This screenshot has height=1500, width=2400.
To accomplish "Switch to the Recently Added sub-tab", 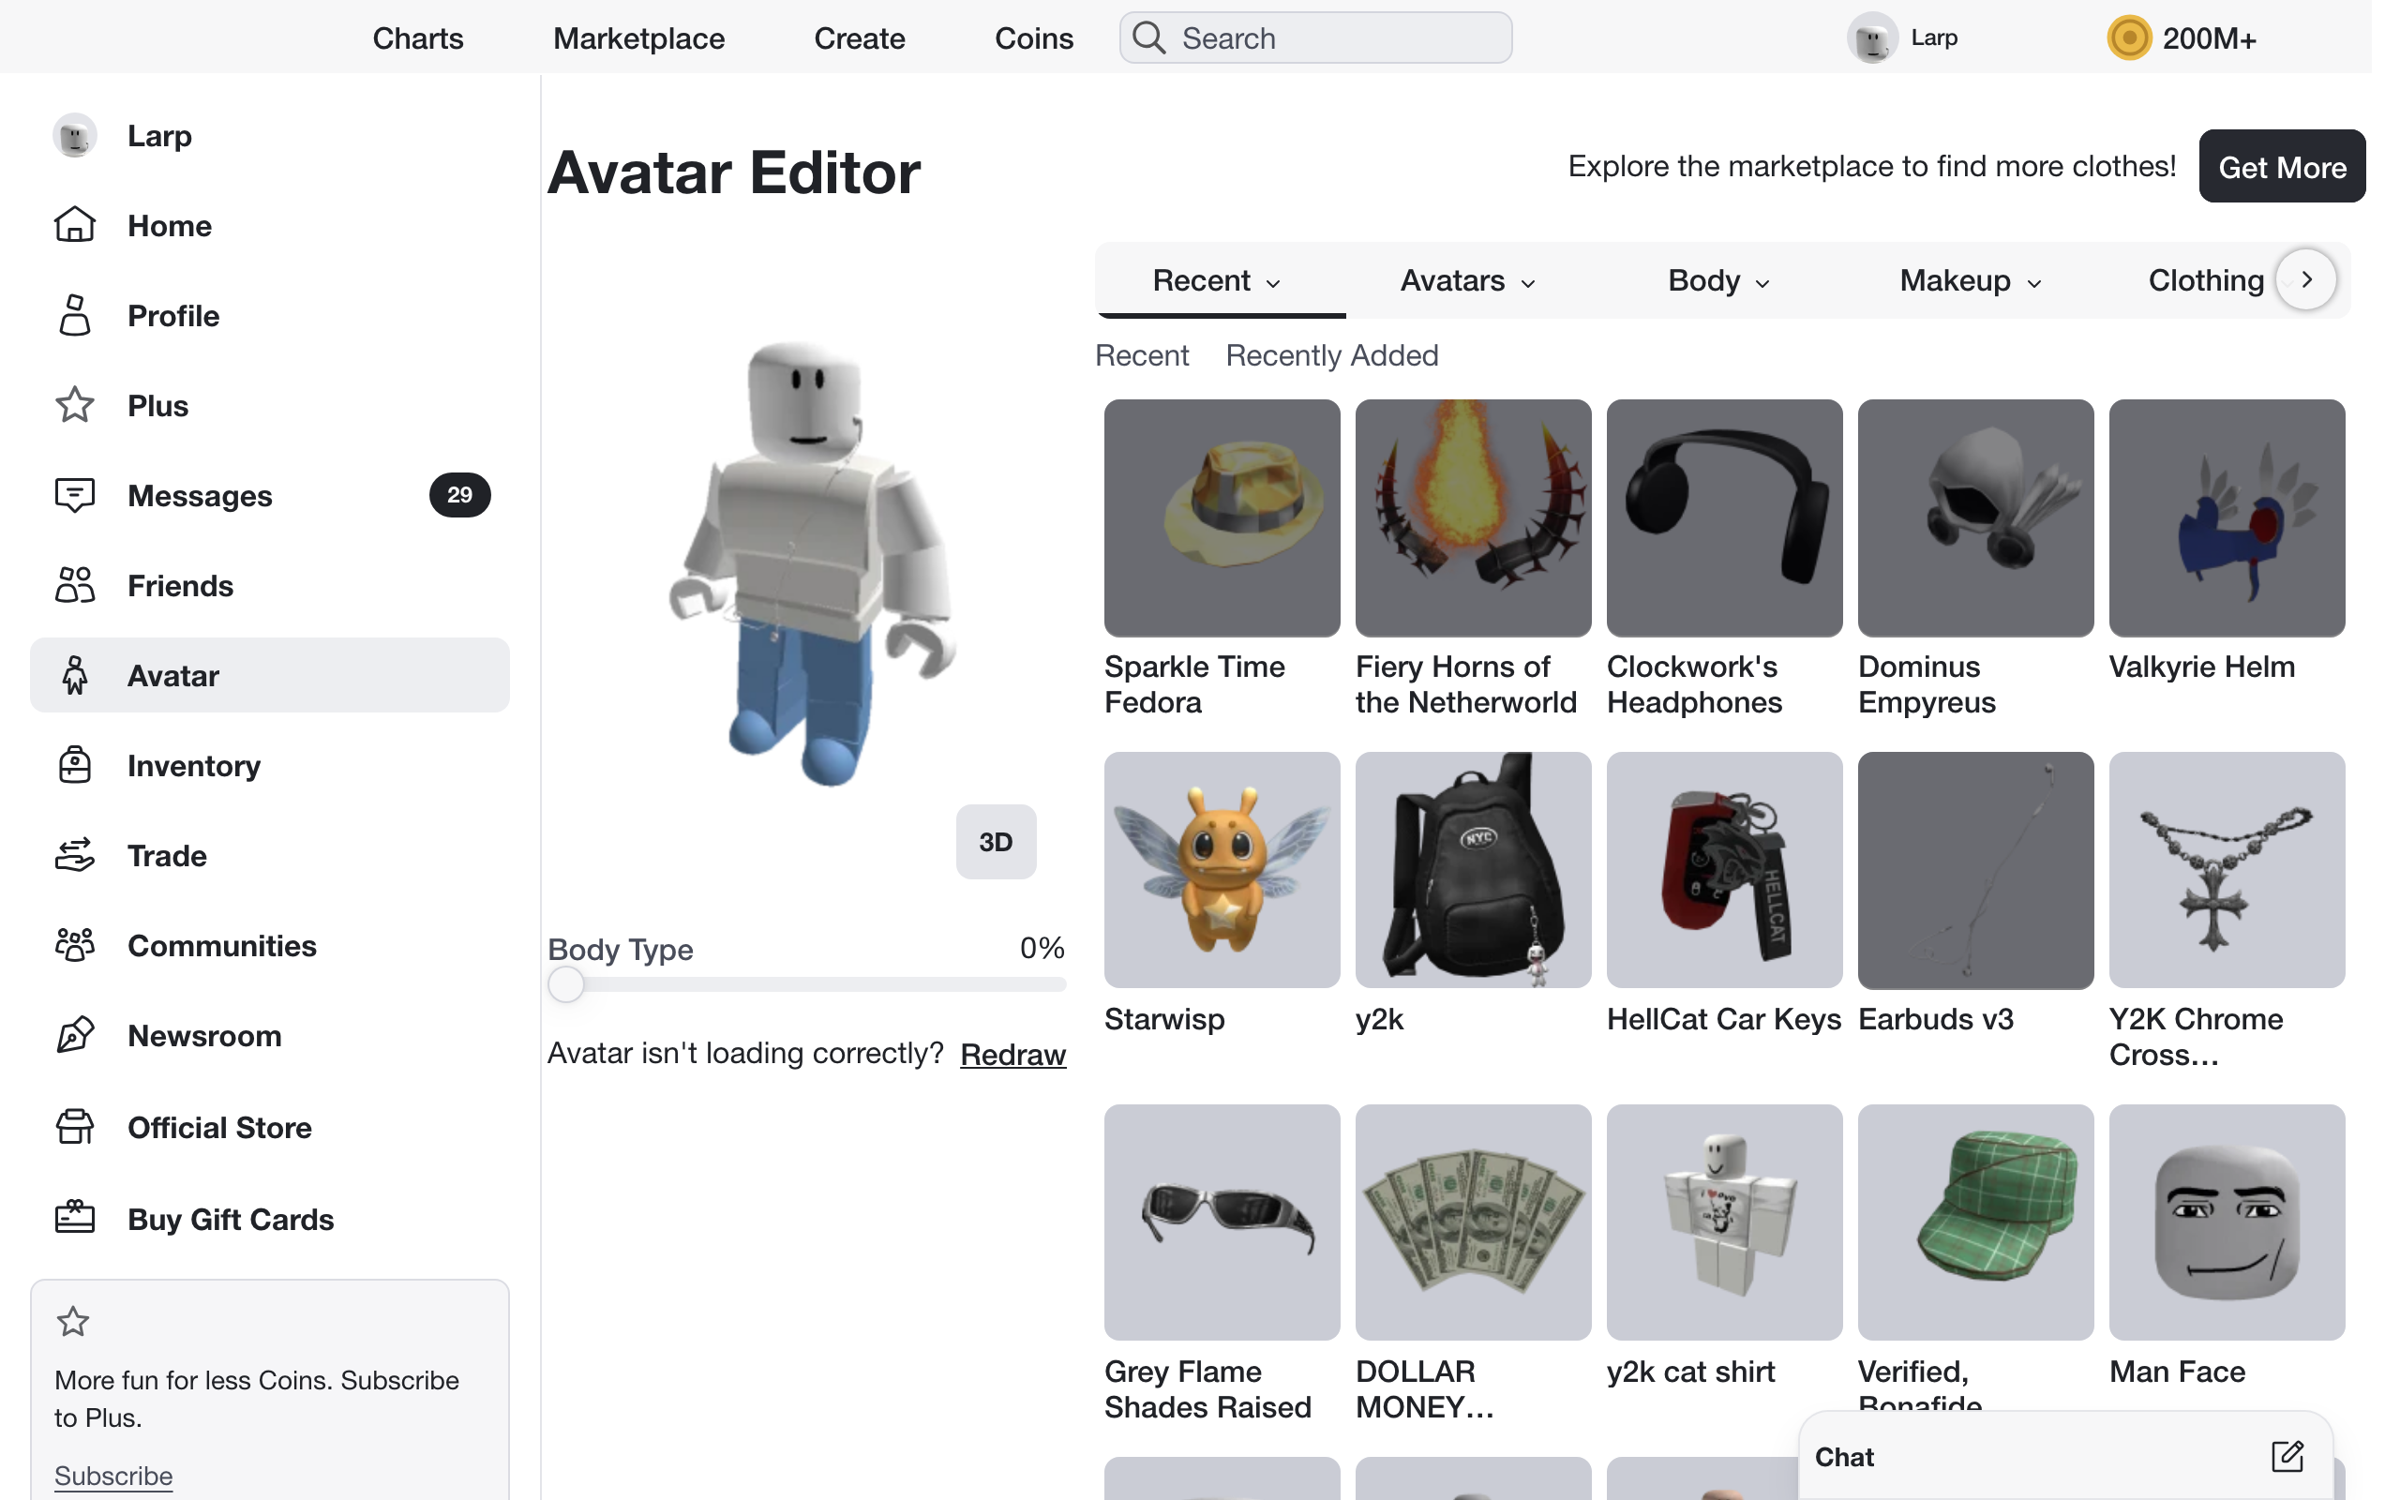I will [x=1331, y=355].
